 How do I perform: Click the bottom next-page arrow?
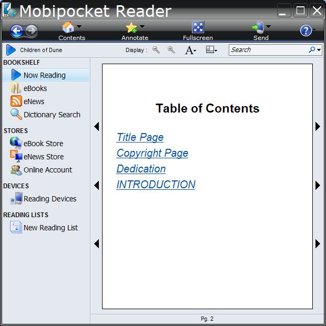coord(318,243)
